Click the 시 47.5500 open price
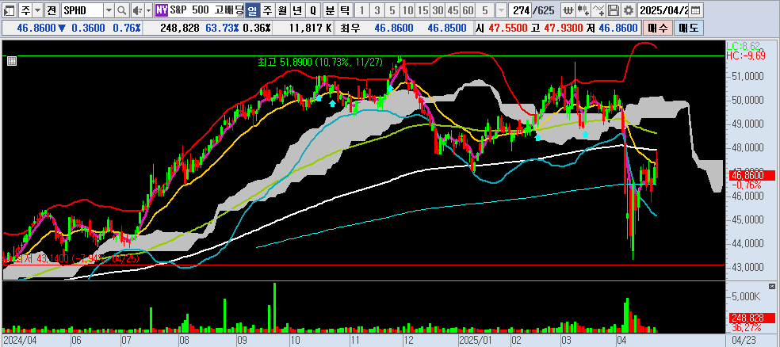780x347 pixels. pyautogui.click(x=502, y=29)
